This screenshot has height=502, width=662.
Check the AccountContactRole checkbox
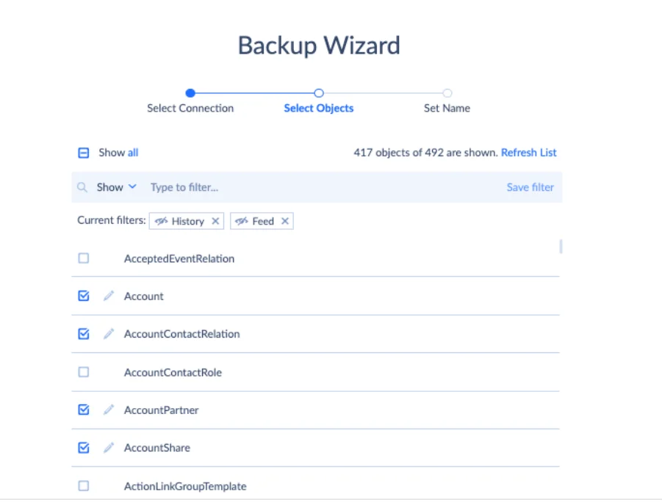click(84, 371)
